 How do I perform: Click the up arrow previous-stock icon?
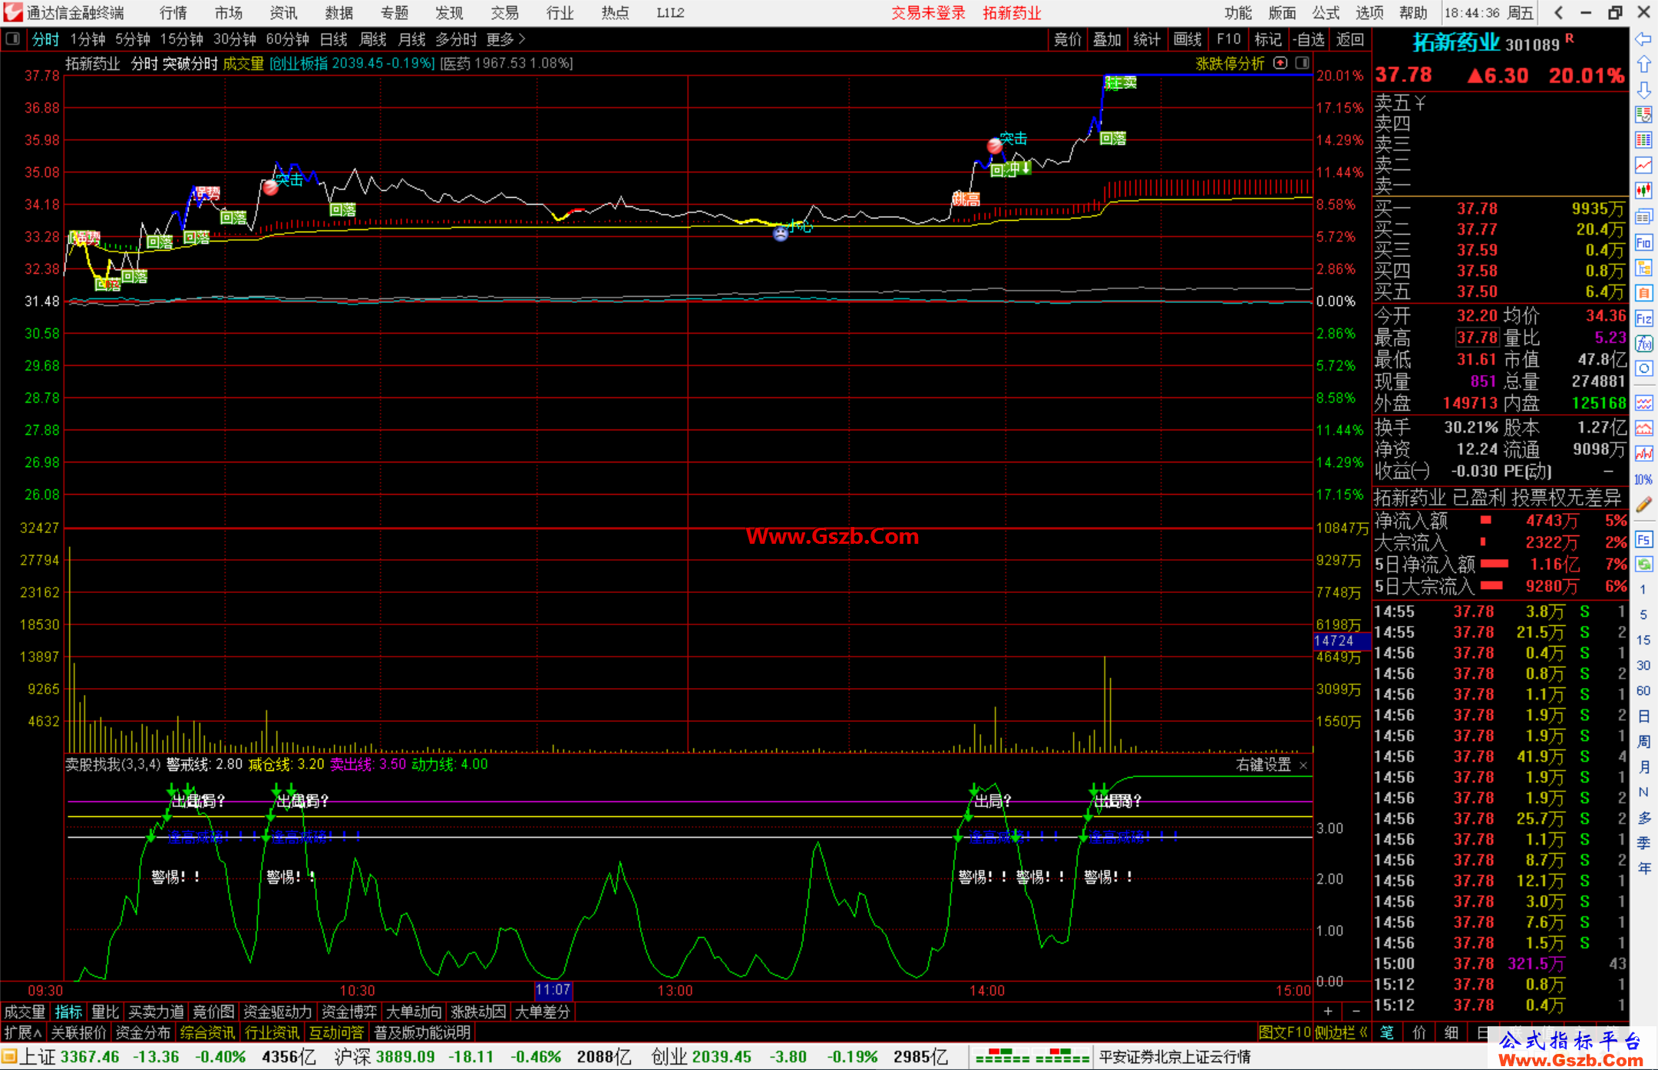(1643, 65)
